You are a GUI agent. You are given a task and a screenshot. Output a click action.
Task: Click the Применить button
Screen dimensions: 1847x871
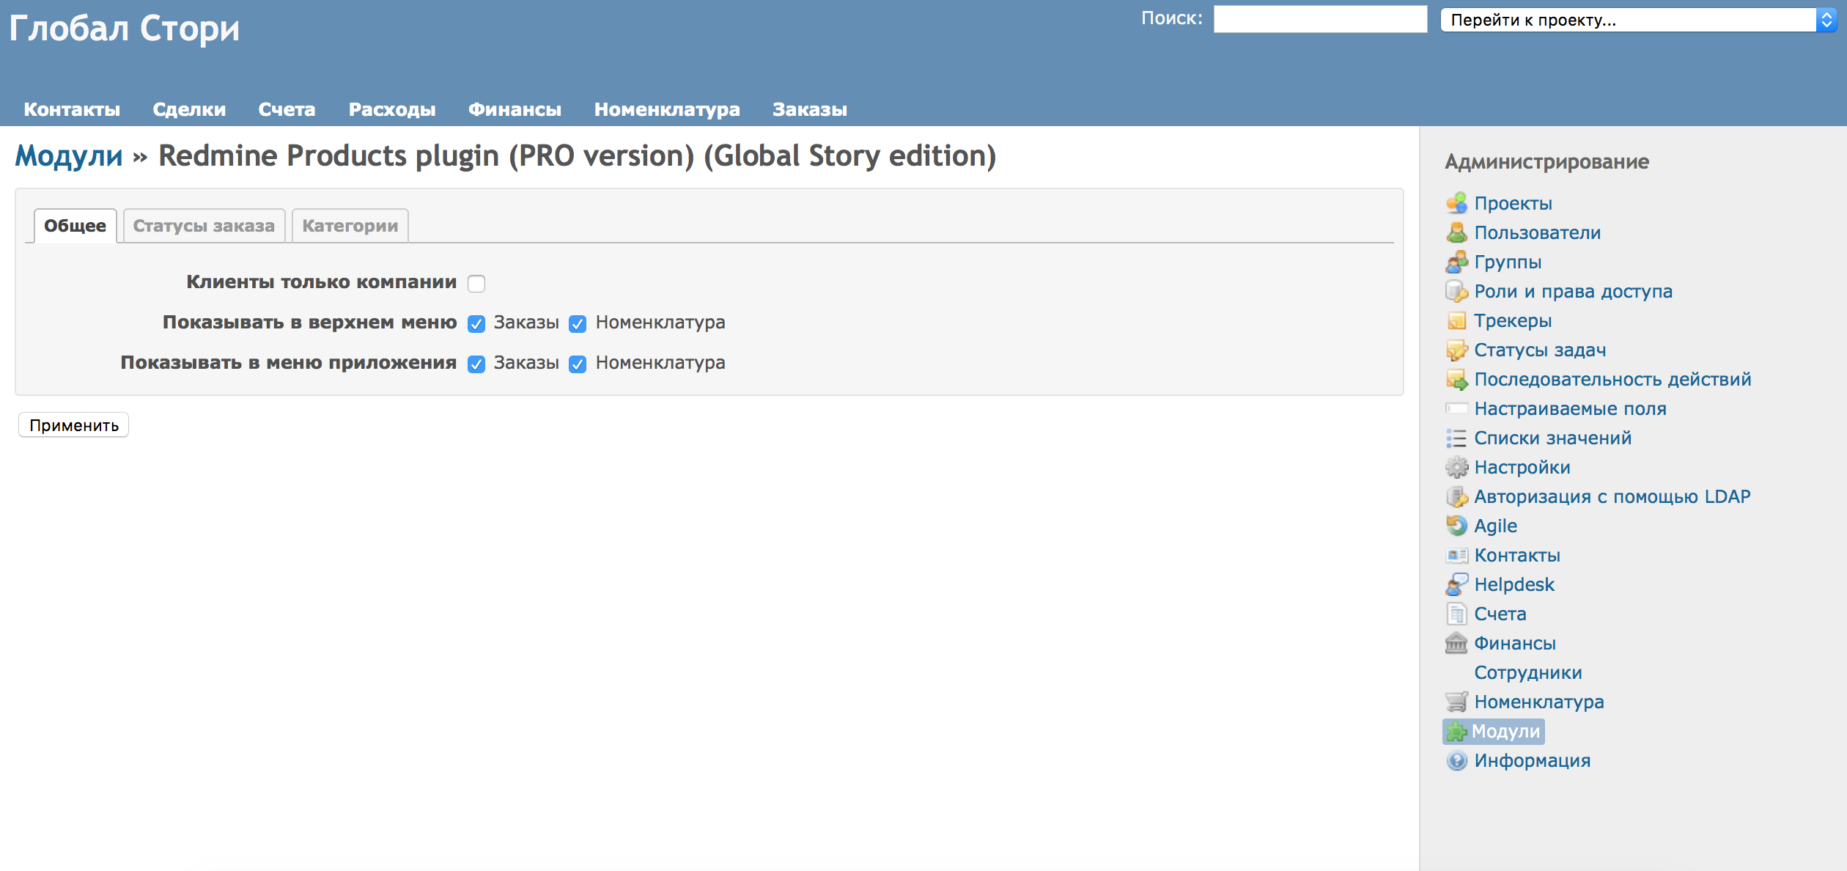[x=74, y=425]
